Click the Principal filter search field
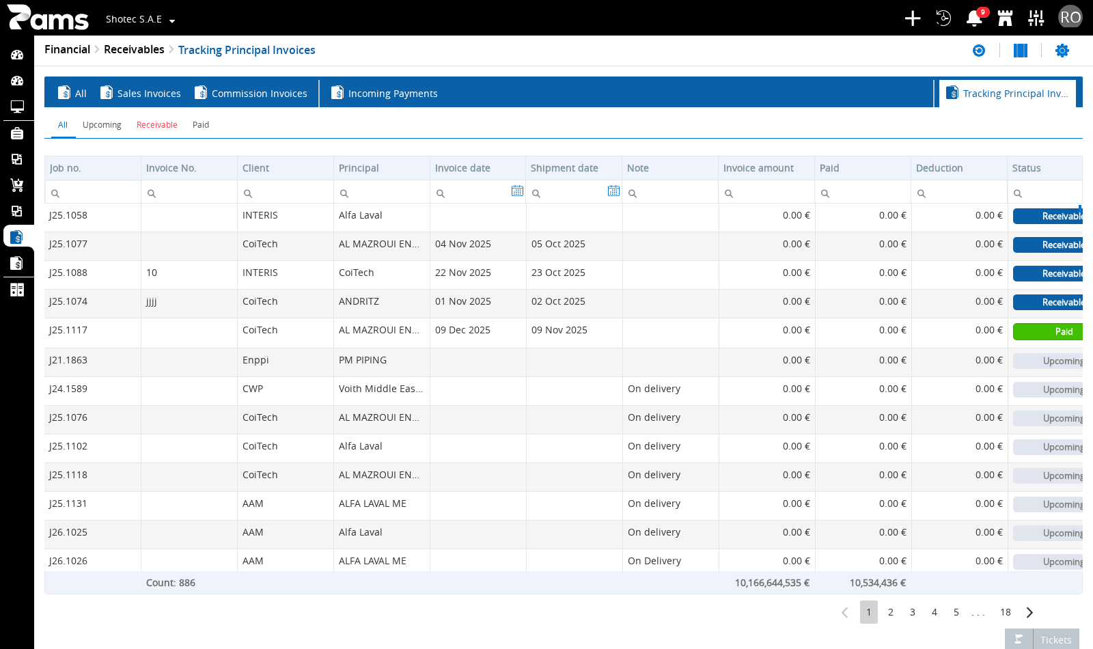Image resolution: width=1093 pixels, height=649 pixels. 382,193
